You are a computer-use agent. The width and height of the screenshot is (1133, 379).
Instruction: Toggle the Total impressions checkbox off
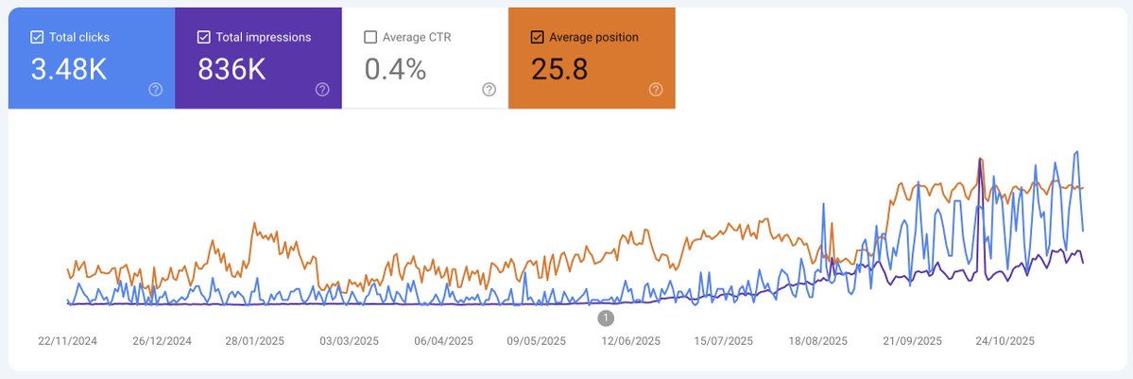coord(203,38)
